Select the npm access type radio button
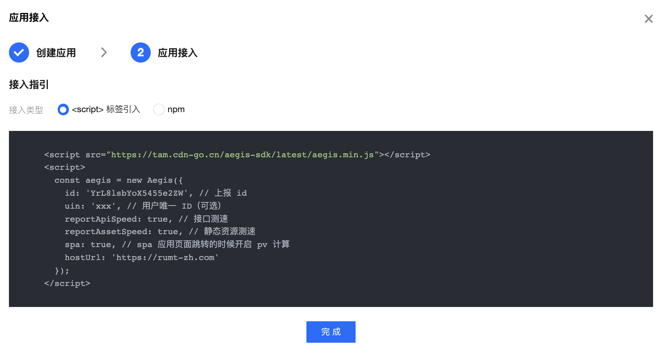 [159, 109]
